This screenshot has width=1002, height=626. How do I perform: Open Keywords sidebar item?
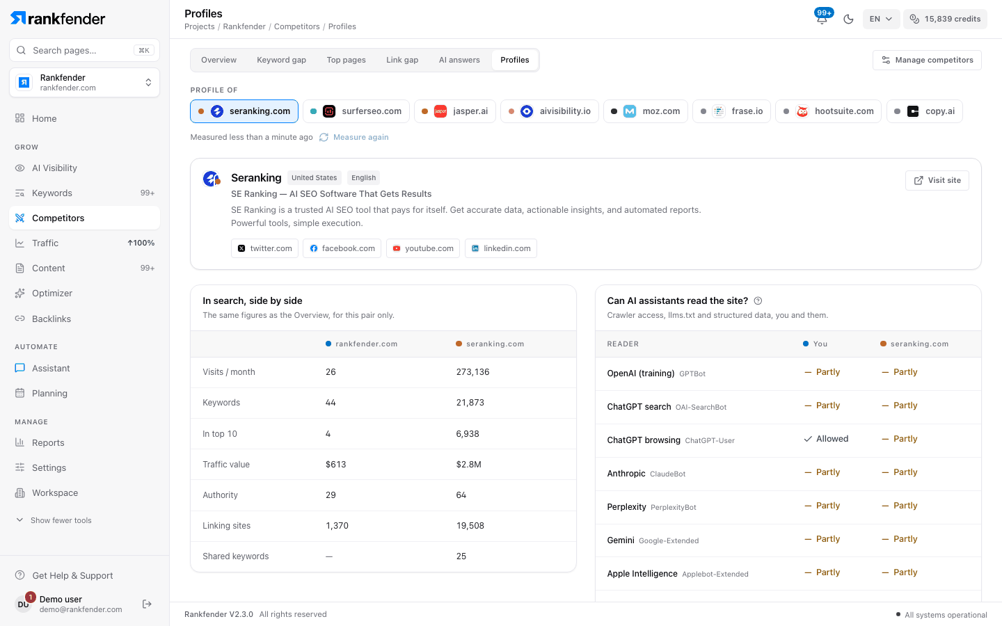85,193
